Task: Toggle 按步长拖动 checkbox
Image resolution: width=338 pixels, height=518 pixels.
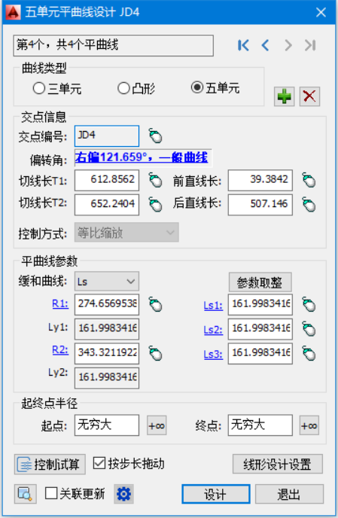Action: click(x=129, y=464)
